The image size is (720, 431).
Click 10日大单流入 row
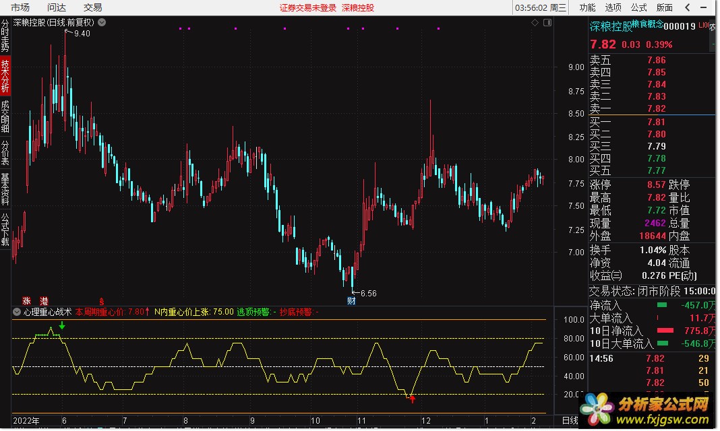(652, 344)
